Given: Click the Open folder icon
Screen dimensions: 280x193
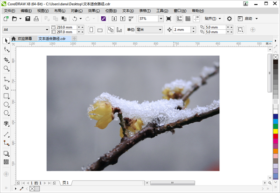Looking at the screenshot, I should (14, 19).
